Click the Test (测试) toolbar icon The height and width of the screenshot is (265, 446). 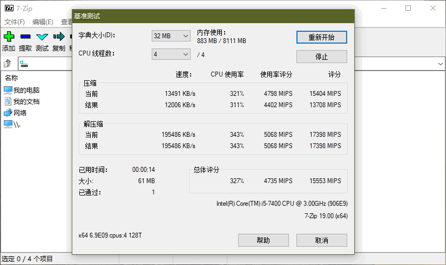pyautogui.click(x=42, y=37)
